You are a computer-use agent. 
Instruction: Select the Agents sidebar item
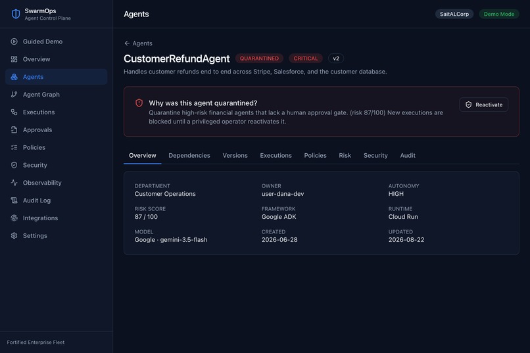(56, 77)
